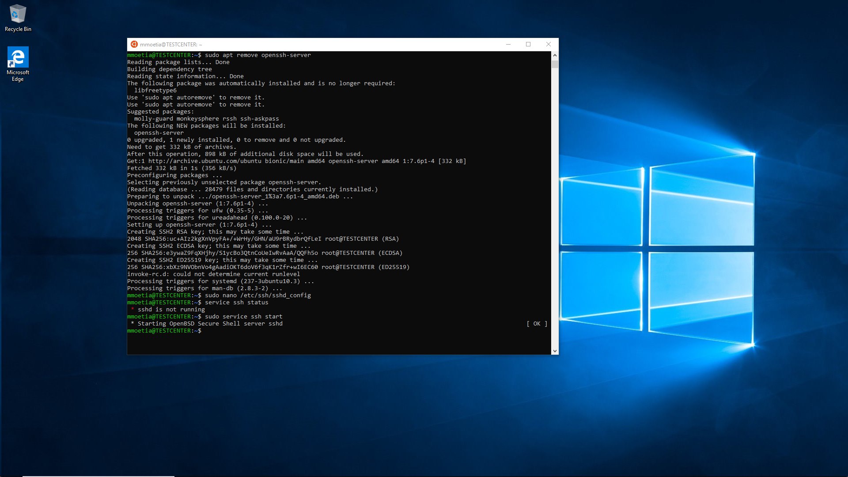Click the 'libfreetype6' package line
848x477 pixels.
click(x=155, y=91)
